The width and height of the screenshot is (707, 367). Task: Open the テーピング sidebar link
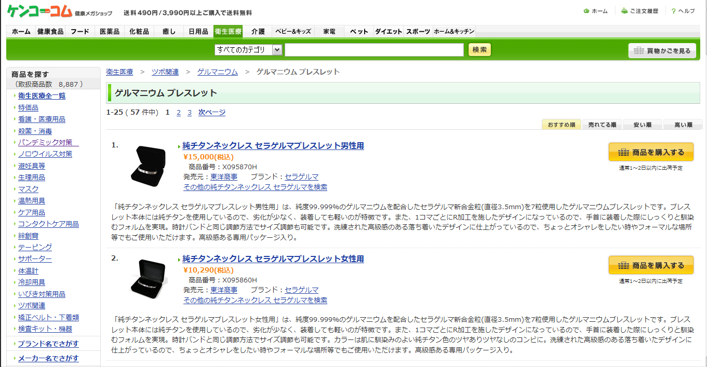pos(35,247)
